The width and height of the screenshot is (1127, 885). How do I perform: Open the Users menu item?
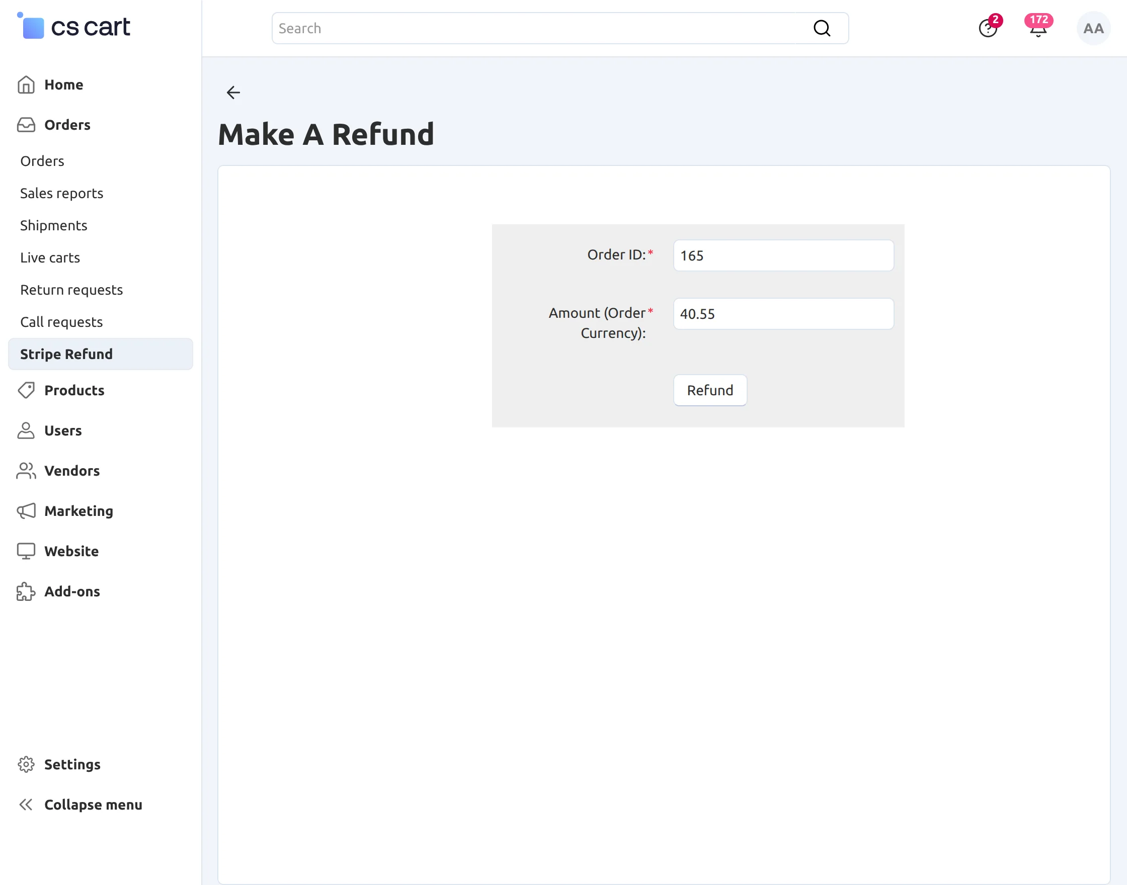pyautogui.click(x=63, y=430)
